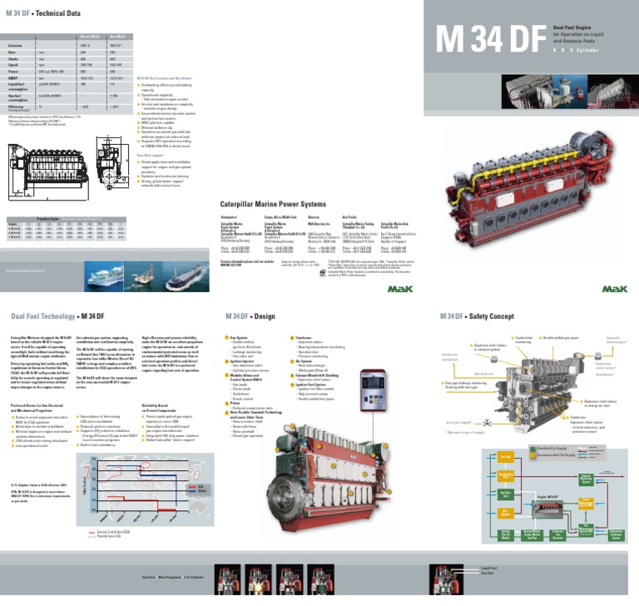
Task: Click the "Double walled gas pipes" callout label
Action: (x=560, y=338)
